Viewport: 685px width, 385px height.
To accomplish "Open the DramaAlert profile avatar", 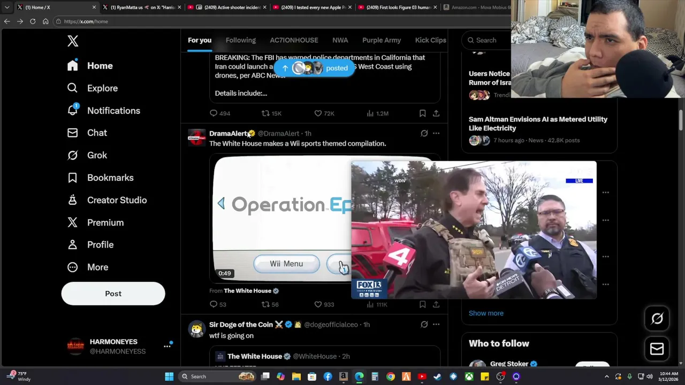I will [196, 137].
